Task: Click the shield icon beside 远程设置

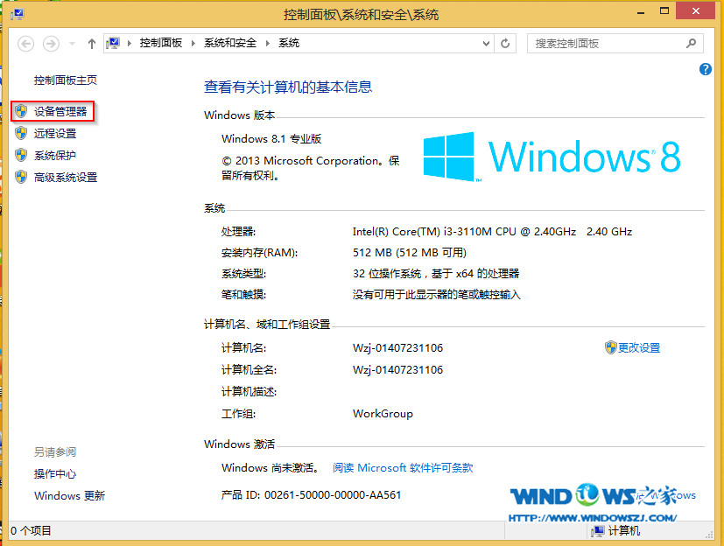Action: coord(21,133)
